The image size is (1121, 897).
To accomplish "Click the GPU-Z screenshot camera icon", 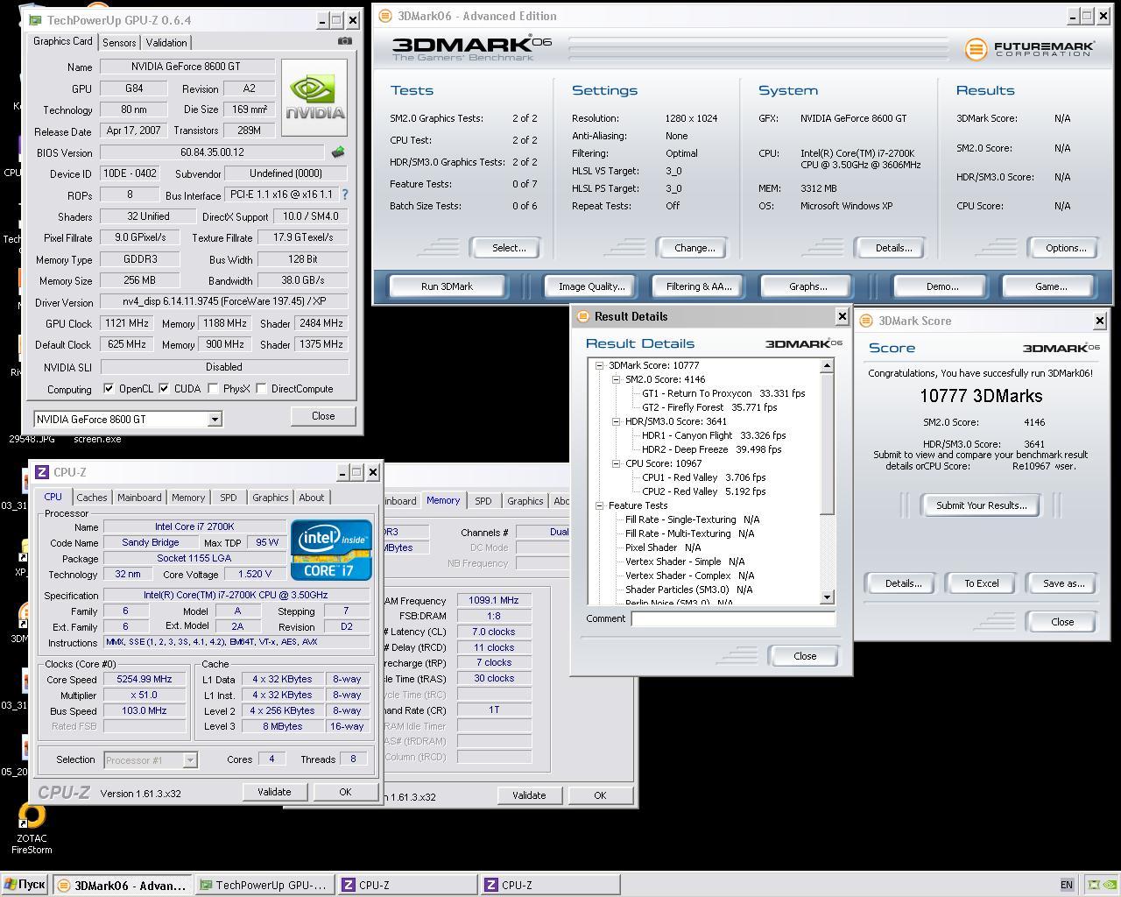I will coord(345,41).
